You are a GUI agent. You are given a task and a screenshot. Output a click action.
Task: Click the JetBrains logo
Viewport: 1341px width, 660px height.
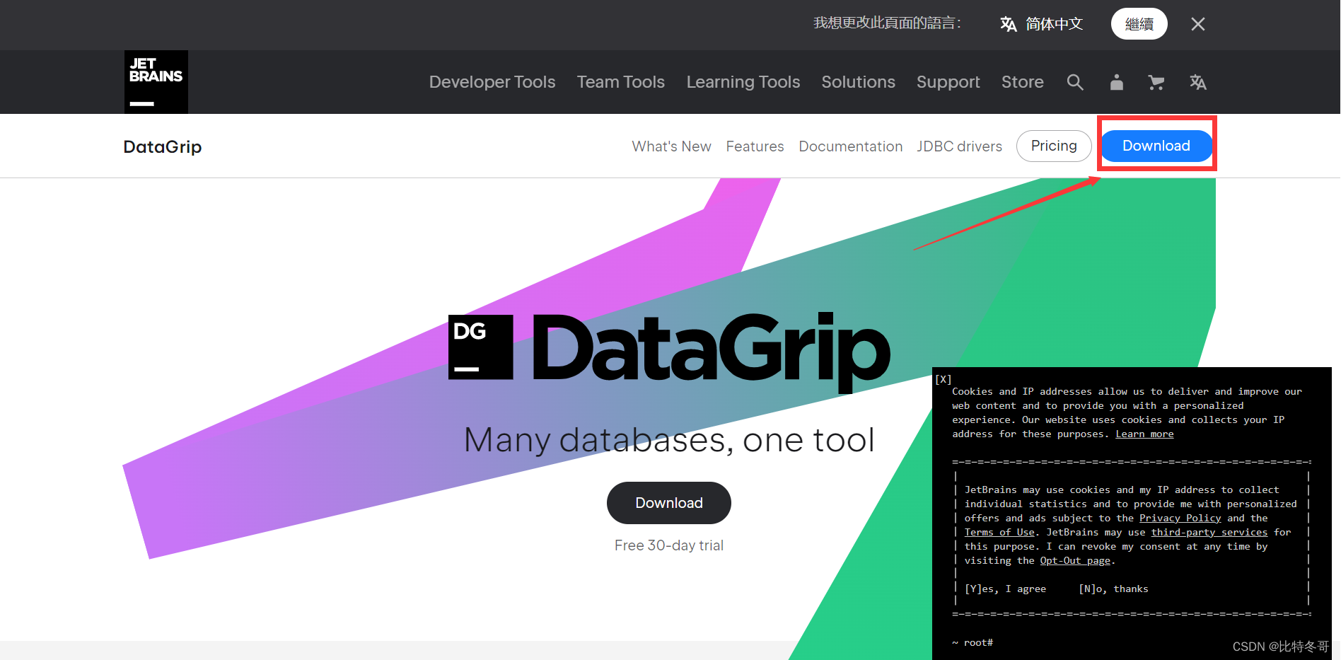click(x=156, y=82)
